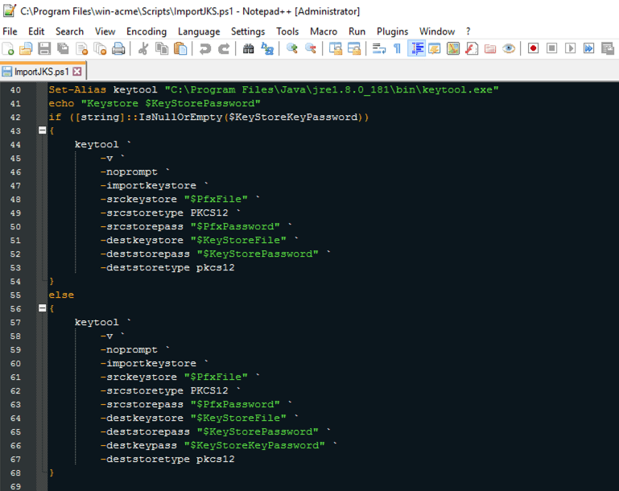Close the current document via toolbar icon
This screenshot has width=619, height=491.
tap(82, 48)
